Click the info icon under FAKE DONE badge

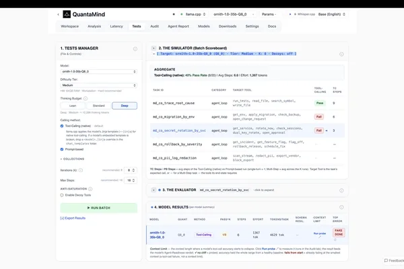pyautogui.click(x=335, y=239)
